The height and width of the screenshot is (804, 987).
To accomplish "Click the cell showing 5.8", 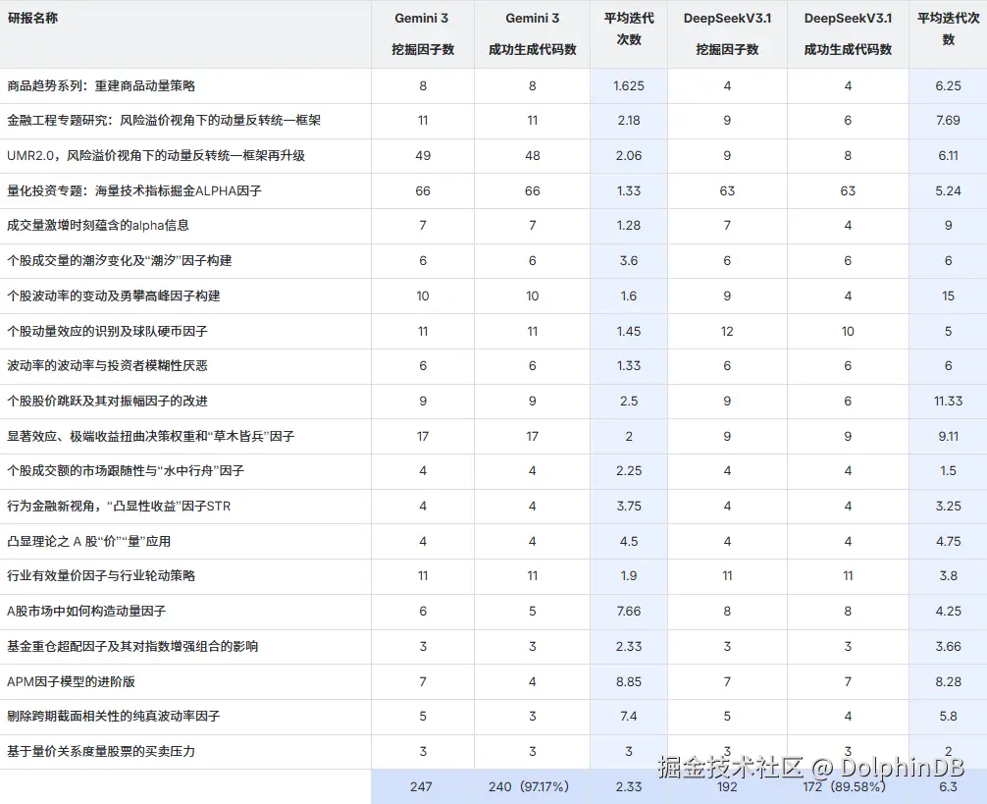I will (948, 717).
